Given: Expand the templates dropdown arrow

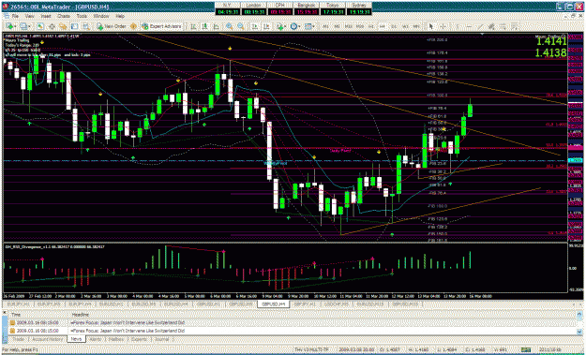Looking at the screenshot, I should tap(313, 26).
